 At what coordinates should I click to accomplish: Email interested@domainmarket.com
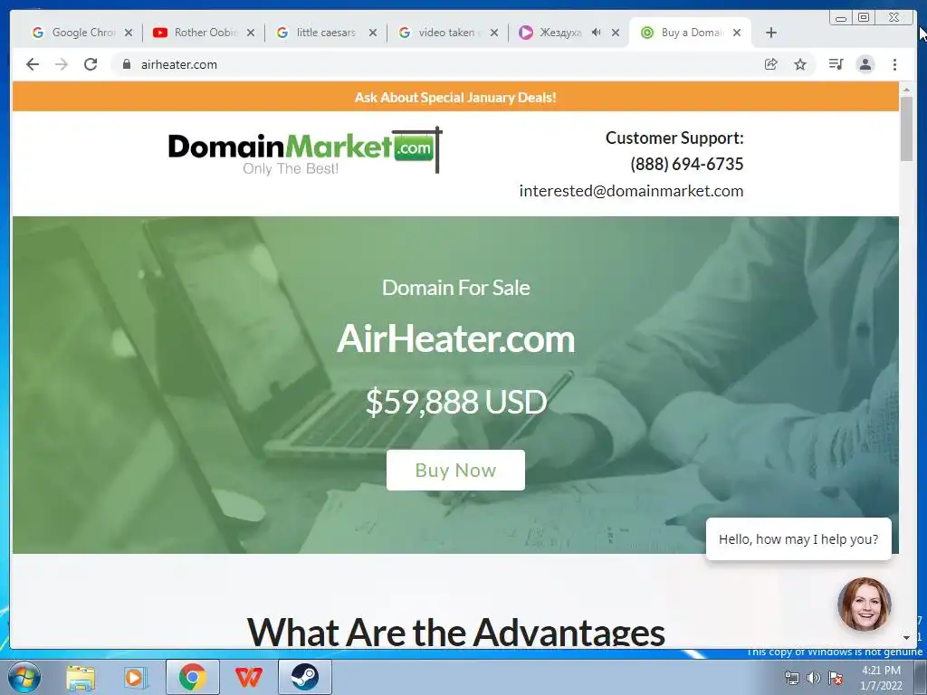(631, 191)
